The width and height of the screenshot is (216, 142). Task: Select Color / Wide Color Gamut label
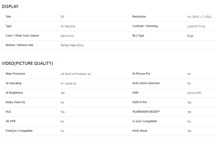click(x=22, y=35)
